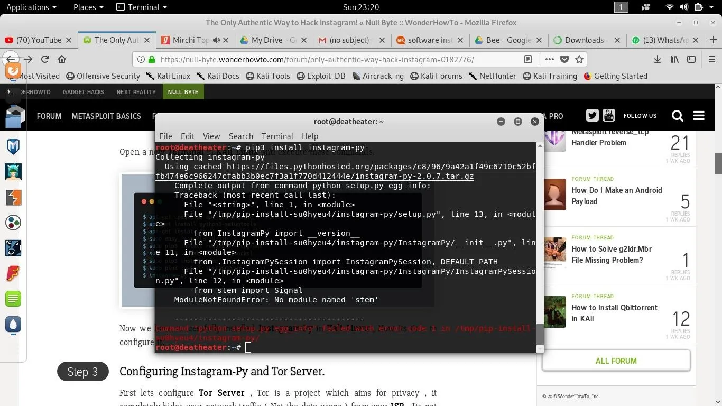Image resolution: width=722 pixels, height=406 pixels.
Task: Launch Metasploit from the dock
Action: coord(13,146)
